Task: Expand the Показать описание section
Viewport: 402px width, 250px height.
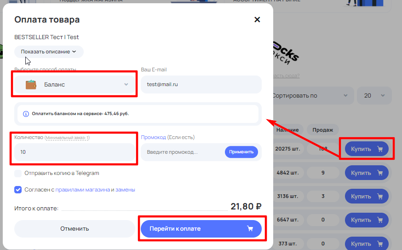Action: tap(49, 52)
